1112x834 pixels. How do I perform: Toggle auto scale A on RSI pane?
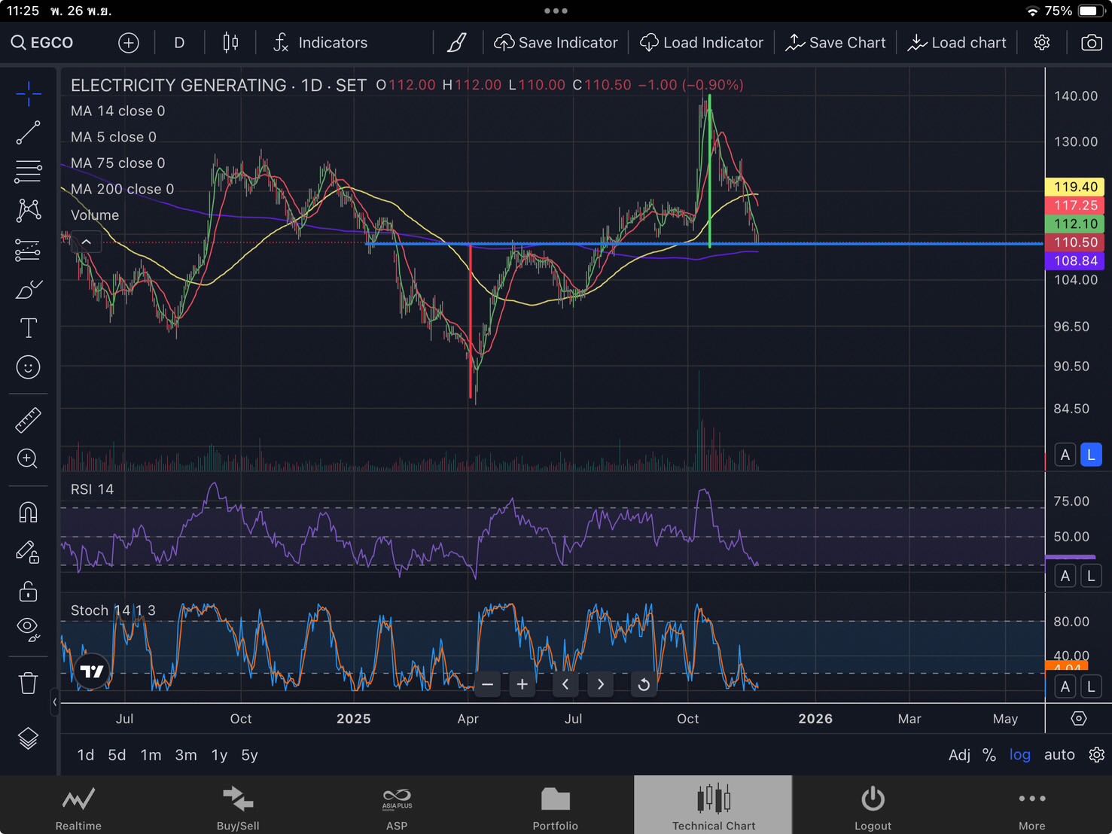click(x=1065, y=576)
